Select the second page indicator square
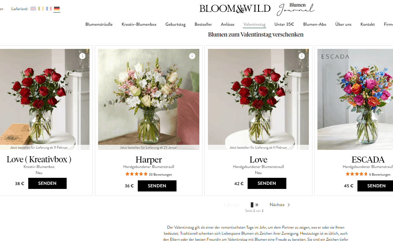This screenshot has height=241, width=393. [257, 205]
